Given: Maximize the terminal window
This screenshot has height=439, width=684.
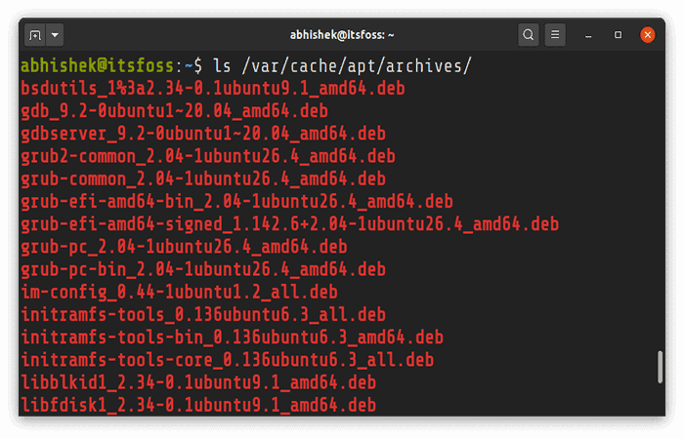Looking at the screenshot, I should (618, 35).
